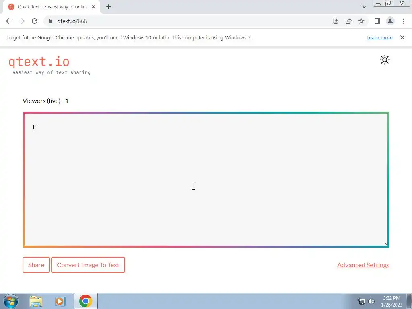Click the Chrome taskbar icon
Viewport: 412px width, 309px height.
coord(85,301)
